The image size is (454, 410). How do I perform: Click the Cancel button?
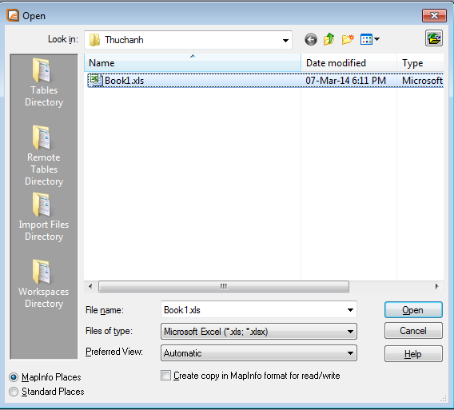(413, 331)
